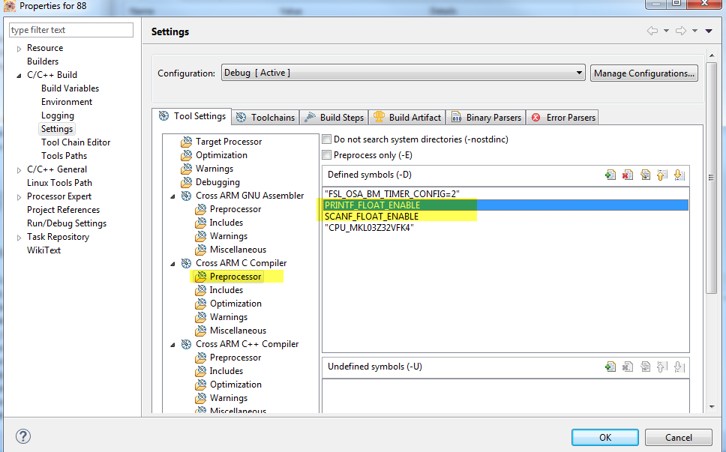Expand the Processor Expert tree node
726x452 pixels.
click(x=19, y=197)
